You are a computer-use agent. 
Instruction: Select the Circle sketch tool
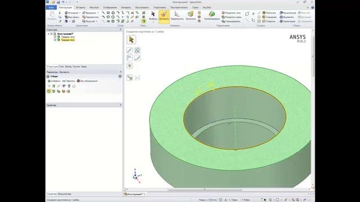[x=113, y=13]
